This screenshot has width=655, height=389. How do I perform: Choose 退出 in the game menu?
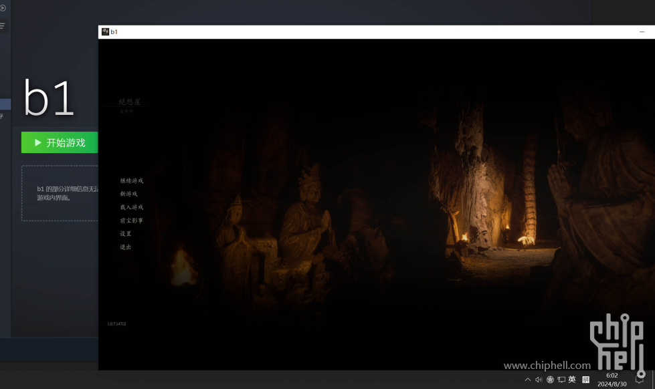126,247
